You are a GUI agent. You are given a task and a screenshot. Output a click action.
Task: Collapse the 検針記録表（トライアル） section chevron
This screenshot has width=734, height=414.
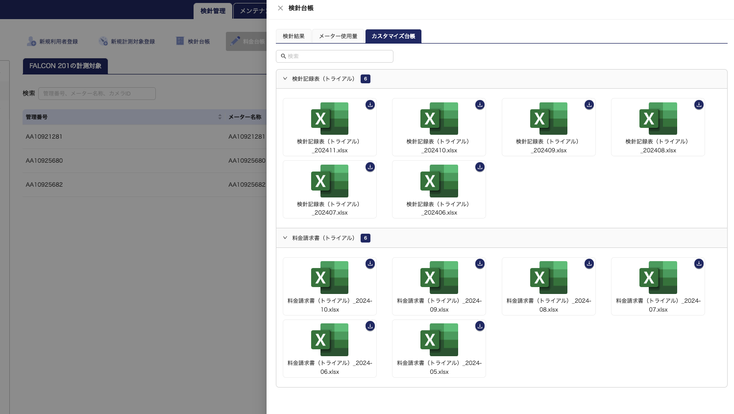pyautogui.click(x=285, y=78)
